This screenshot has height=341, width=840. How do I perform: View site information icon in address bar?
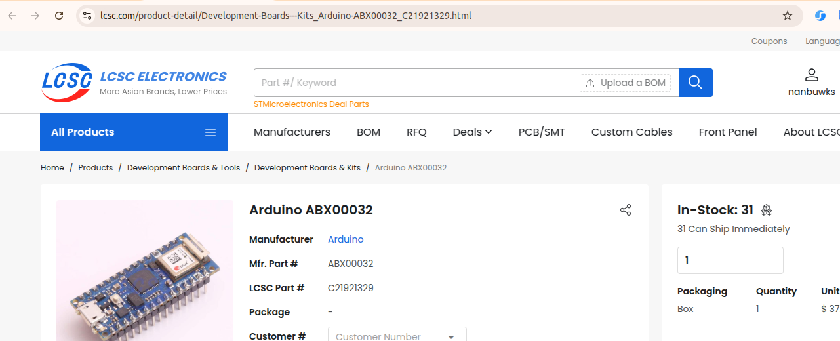pyautogui.click(x=87, y=16)
